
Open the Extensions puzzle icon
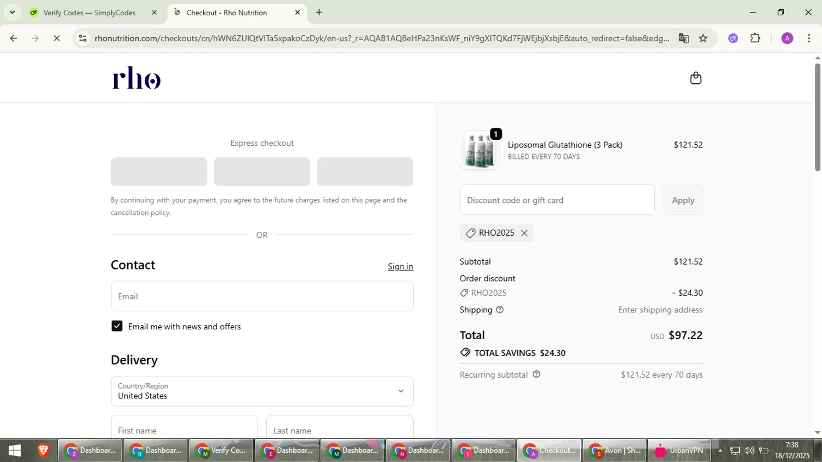[755, 38]
